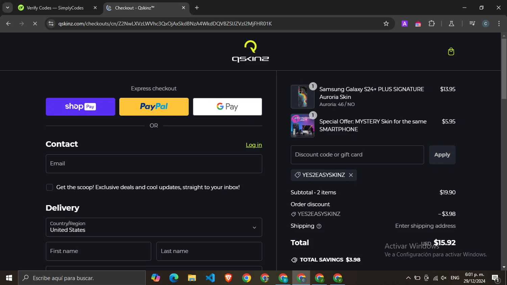Click the Qskinz logo

[x=250, y=51]
